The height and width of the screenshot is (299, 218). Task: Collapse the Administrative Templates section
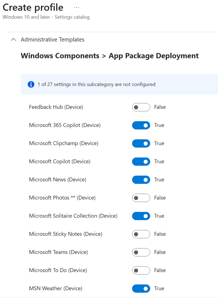tap(13, 40)
